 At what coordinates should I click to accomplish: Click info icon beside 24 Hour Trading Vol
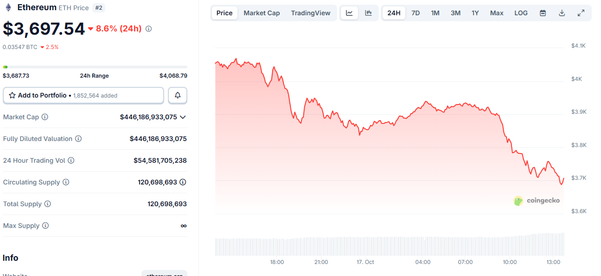(x=71, y=160)
